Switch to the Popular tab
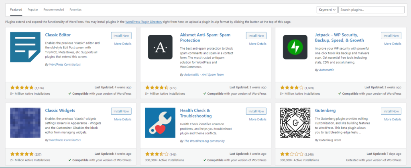The height and width of the screenshot is (168, 411). coord(33,10)
